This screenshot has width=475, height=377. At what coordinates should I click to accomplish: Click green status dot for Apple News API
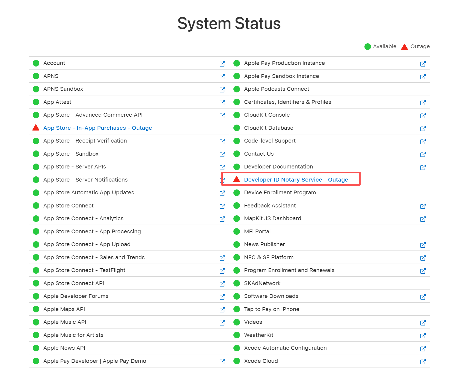tap(36, 348)
